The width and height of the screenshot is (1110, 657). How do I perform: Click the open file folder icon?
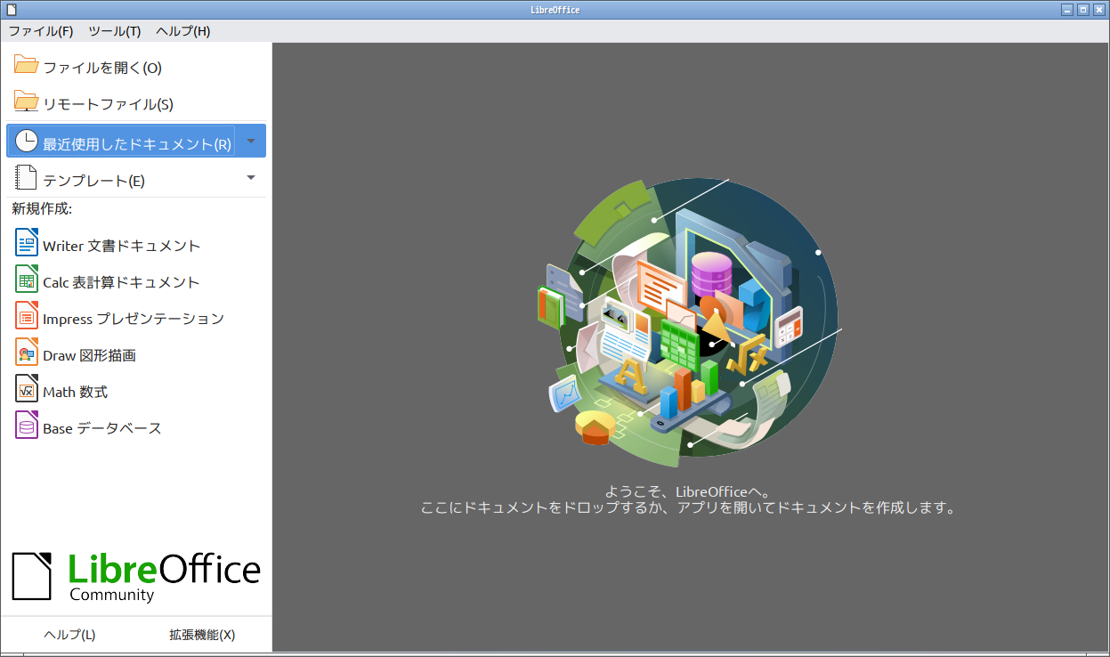coord(27,65)
